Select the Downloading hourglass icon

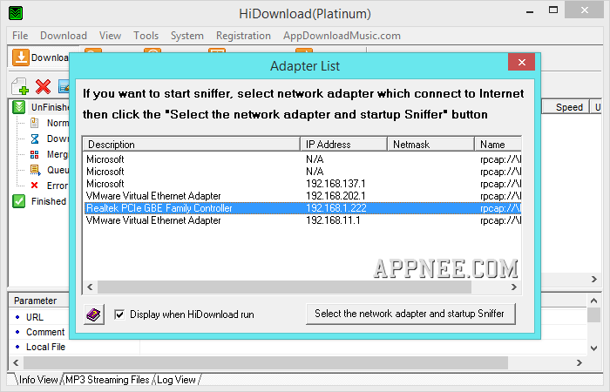tap(34, 139)
